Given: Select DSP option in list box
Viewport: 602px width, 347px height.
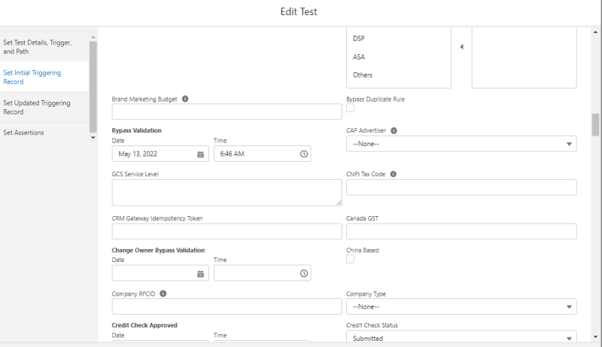Looking at the screenshot, I should [x=359, y=38].
